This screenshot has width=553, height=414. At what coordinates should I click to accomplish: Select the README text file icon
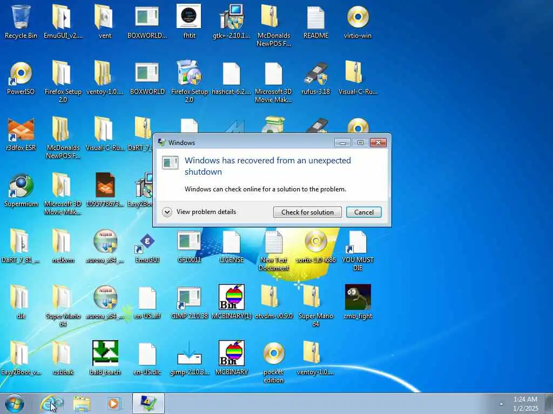(x=315, y=17)
